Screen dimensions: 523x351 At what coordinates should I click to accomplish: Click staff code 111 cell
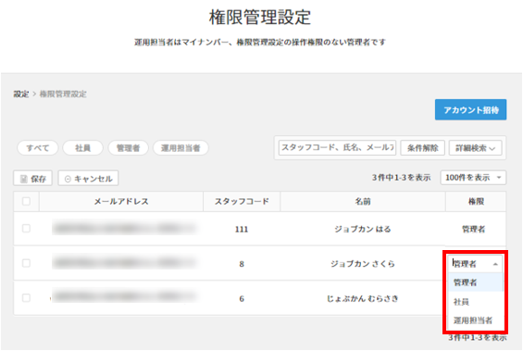(x=242, y=230)
